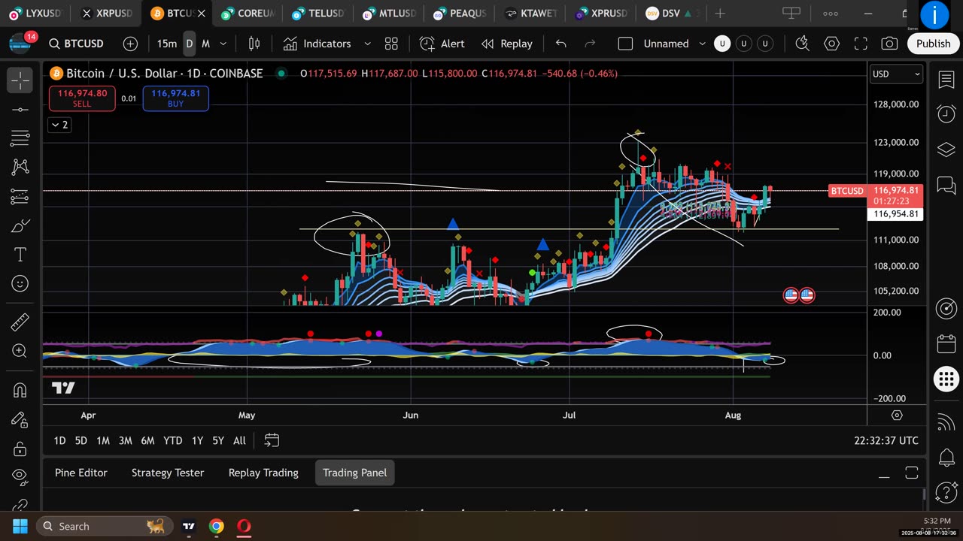This screenshot has height=541, width=963.
Task: Select the 3M date range
Action: [x=125, y=440]
